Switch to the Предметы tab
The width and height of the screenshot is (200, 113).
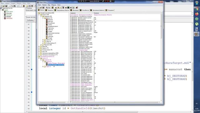pos(49,10)
